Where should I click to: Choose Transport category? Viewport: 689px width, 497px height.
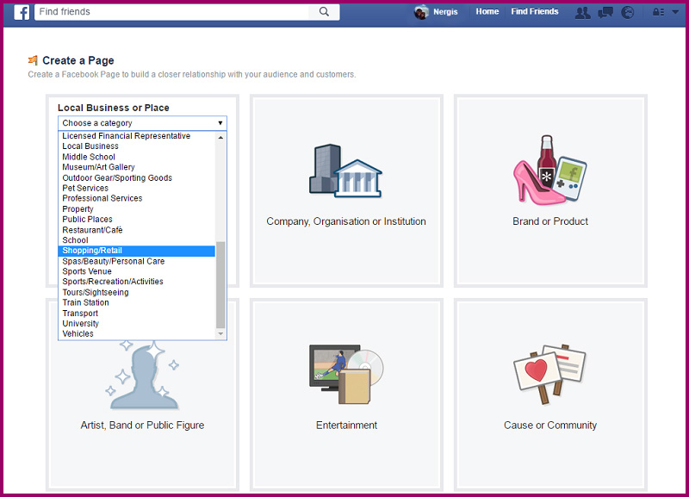[x=137, y=313]
